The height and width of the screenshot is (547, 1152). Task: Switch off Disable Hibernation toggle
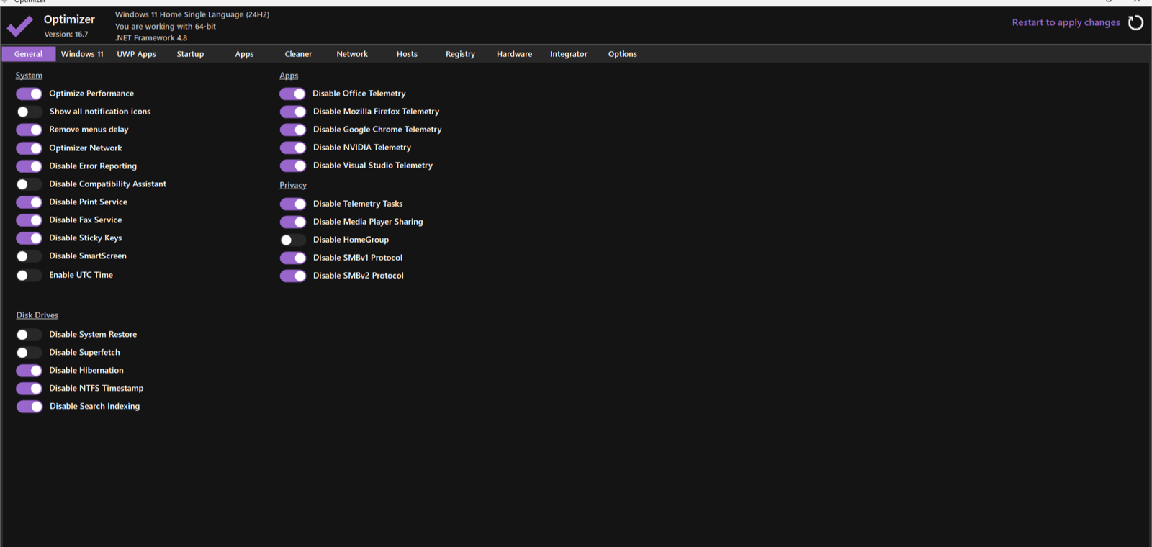[30, 371]
